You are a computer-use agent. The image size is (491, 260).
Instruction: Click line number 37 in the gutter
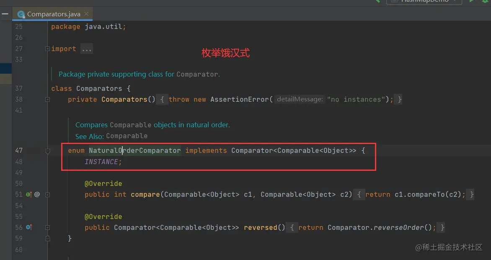click(x=19, y=89)
